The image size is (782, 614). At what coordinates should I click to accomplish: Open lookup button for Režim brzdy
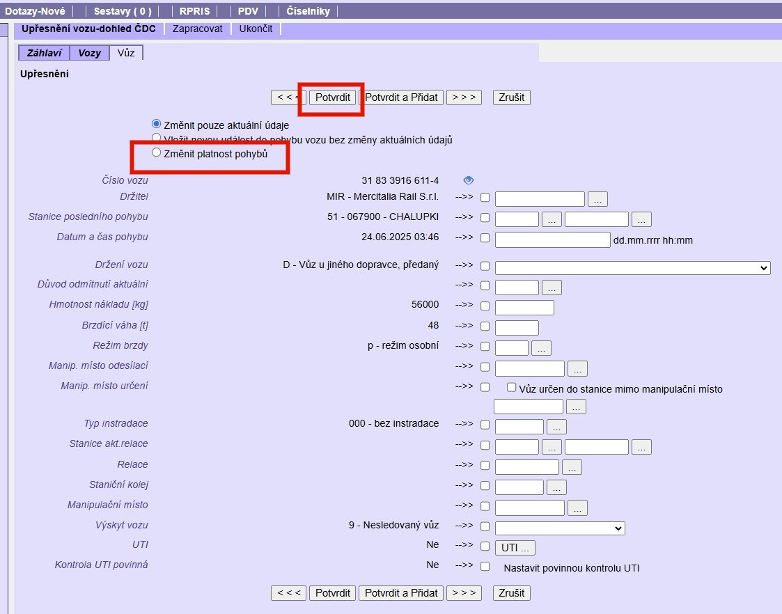pyautogui.click(x=541, y=347)
